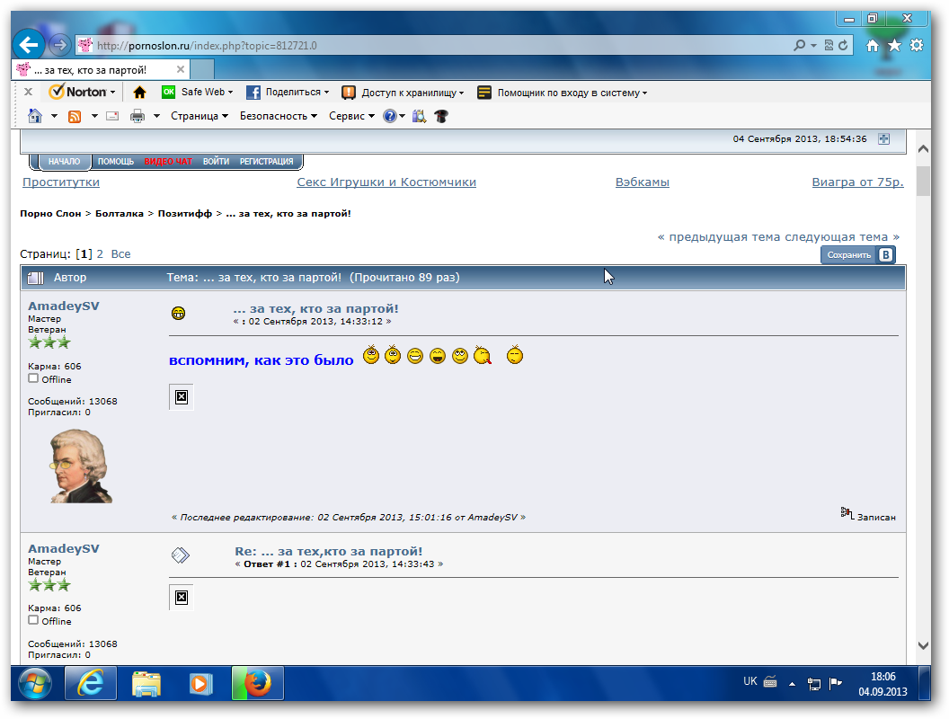949x719 pixels.
Task: Open Favorites using the star icon
Action: tap(894, 45)
